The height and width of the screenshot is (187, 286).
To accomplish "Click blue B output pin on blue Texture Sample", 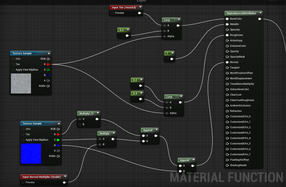I will (58, 145).
